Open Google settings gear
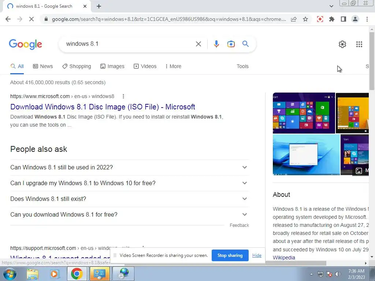 (342, 44)
